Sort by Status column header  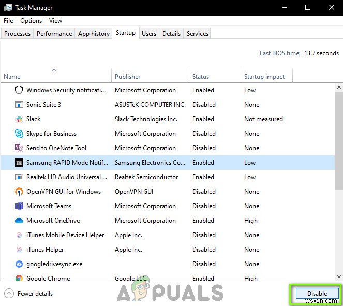[215, 76]
